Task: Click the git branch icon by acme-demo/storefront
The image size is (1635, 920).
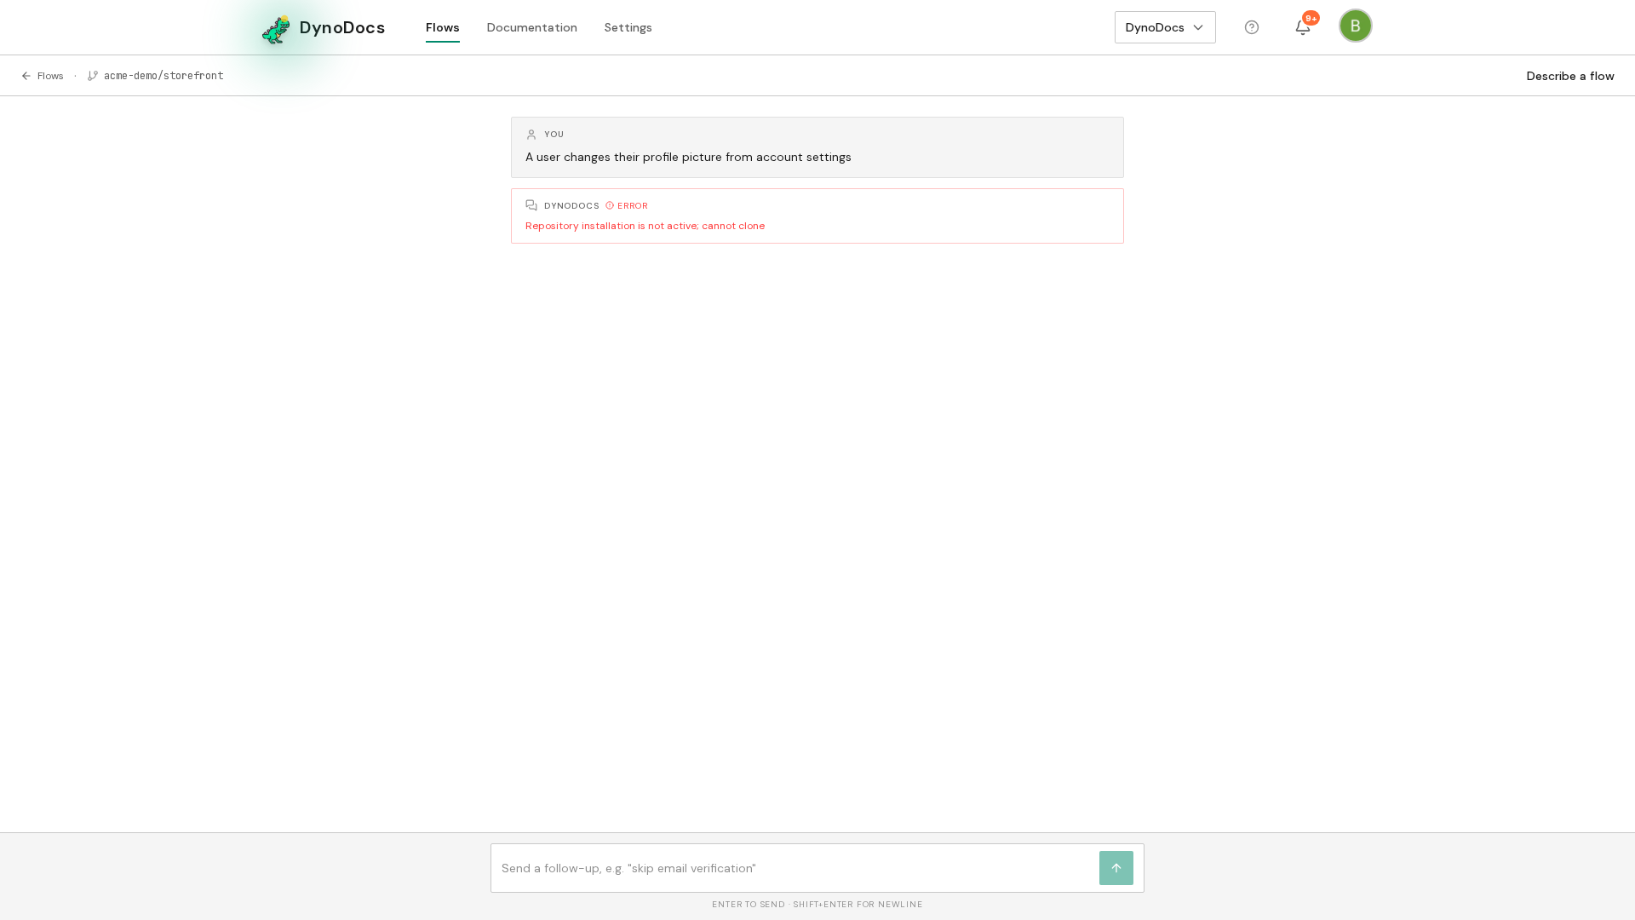Action: (x=93, y=76)
